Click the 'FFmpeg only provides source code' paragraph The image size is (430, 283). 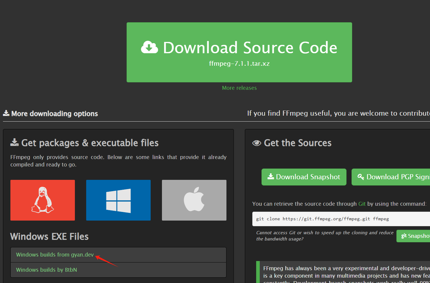pos(118,161)
